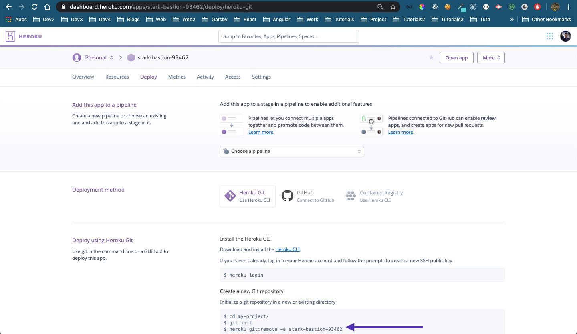Open the More dropdown button
This screenshot has width=577, height=334.
[491, 58]
